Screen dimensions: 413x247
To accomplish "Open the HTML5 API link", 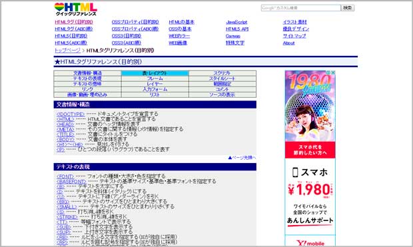I will tap(237, 29).
